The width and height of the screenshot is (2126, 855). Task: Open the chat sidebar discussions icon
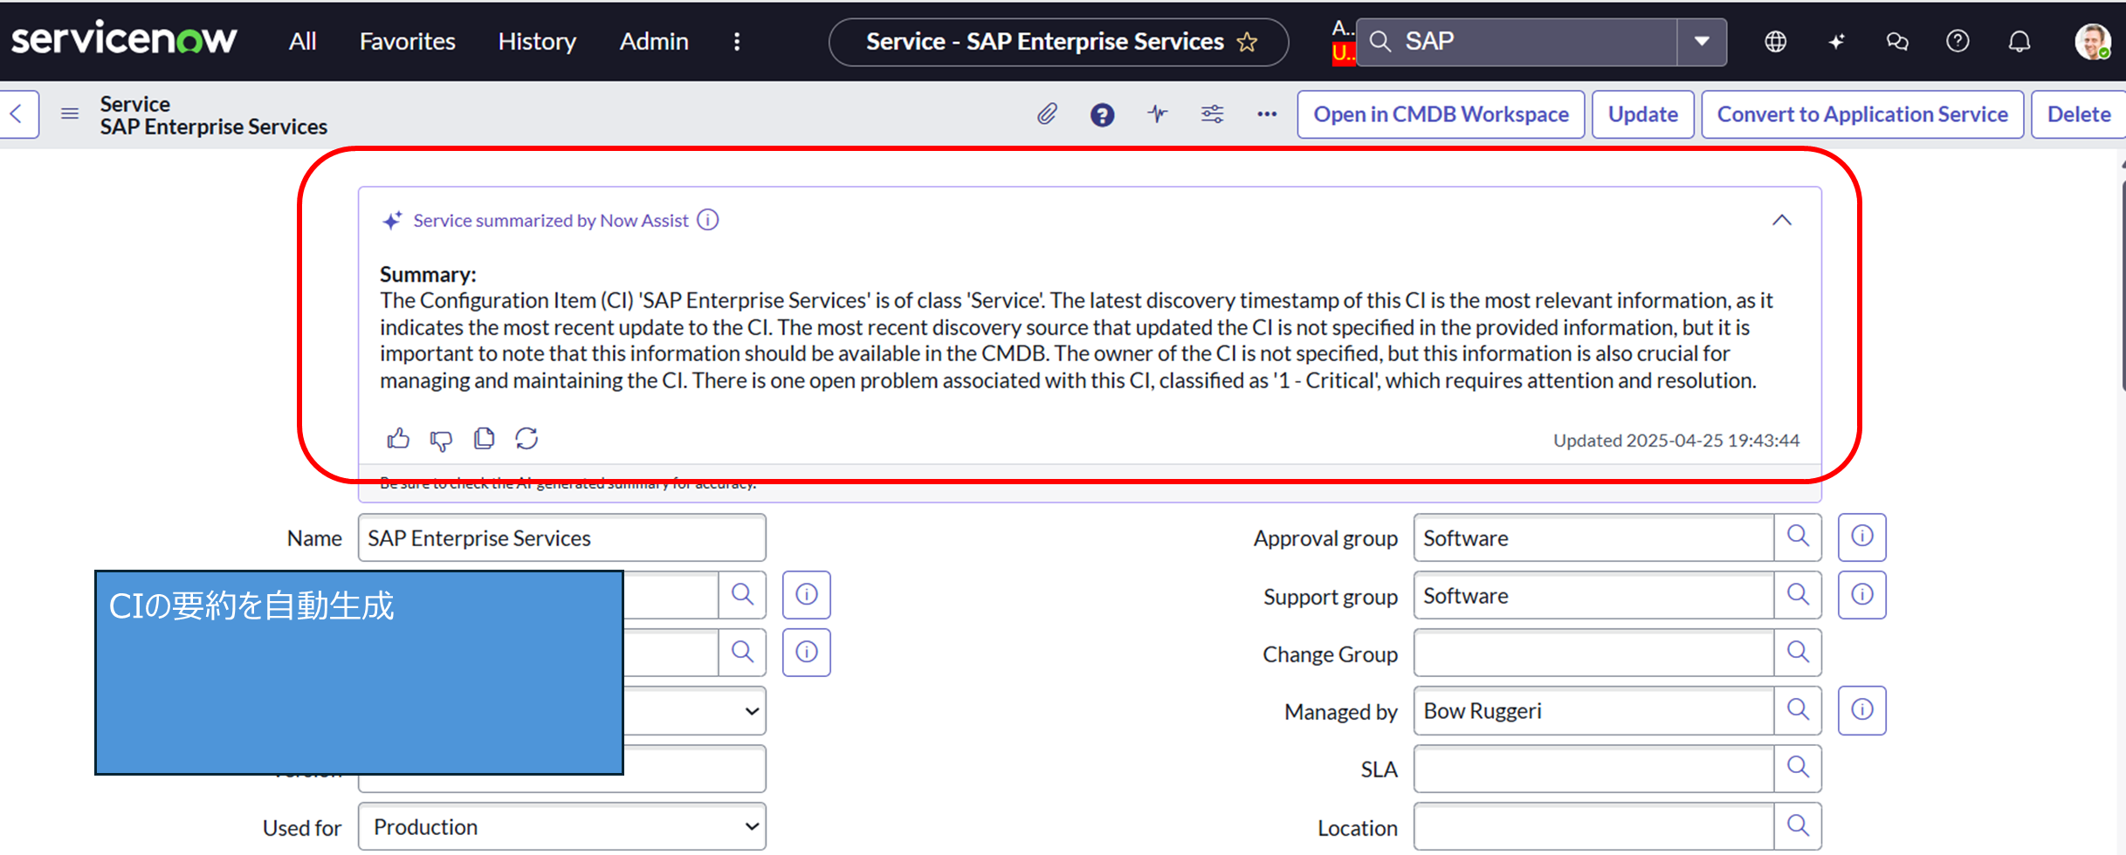point(1897,41)
